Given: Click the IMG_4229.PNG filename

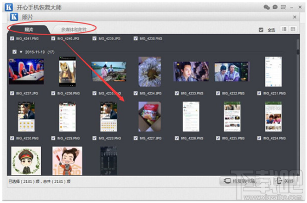Looking at the screenshot, I should click(x=69, y=138).
